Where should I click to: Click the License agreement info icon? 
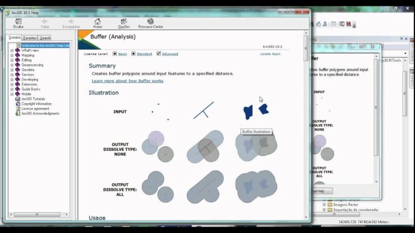(18, 108)
